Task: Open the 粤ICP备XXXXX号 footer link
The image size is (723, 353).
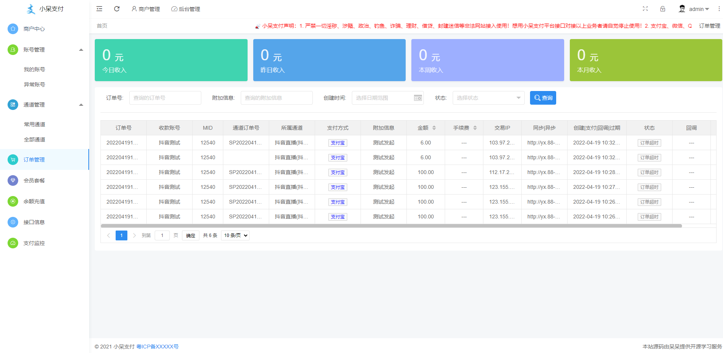Action: tap(158, 346)
